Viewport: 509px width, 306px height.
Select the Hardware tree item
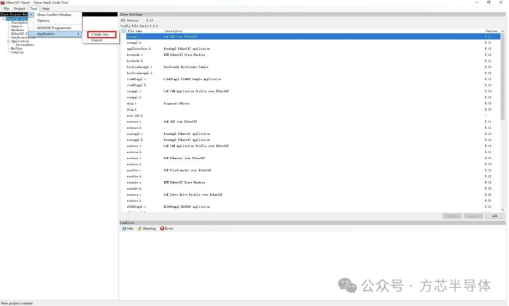click(17, 30)
